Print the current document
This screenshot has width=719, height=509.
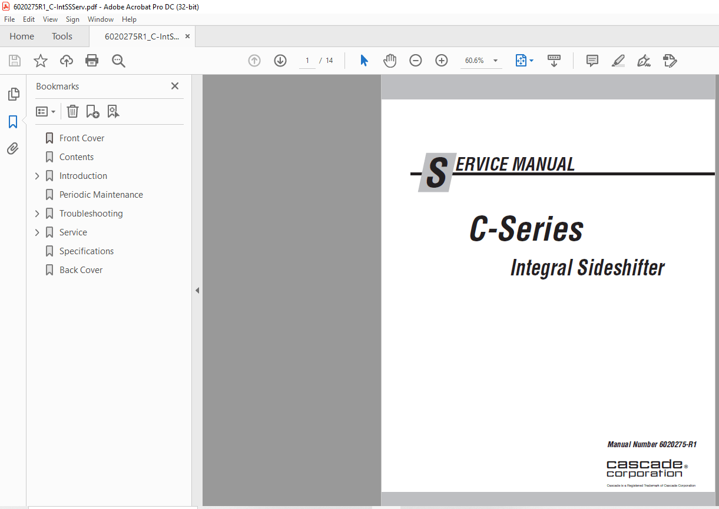92,61
